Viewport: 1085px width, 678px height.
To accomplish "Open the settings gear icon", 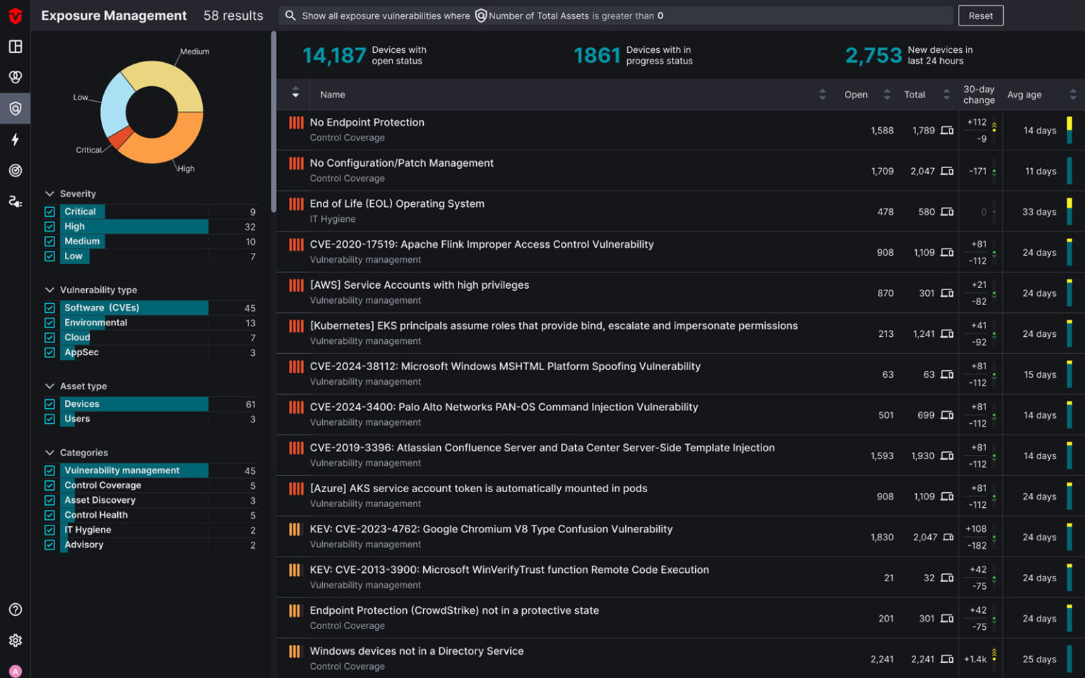I will tap(15, 641).
